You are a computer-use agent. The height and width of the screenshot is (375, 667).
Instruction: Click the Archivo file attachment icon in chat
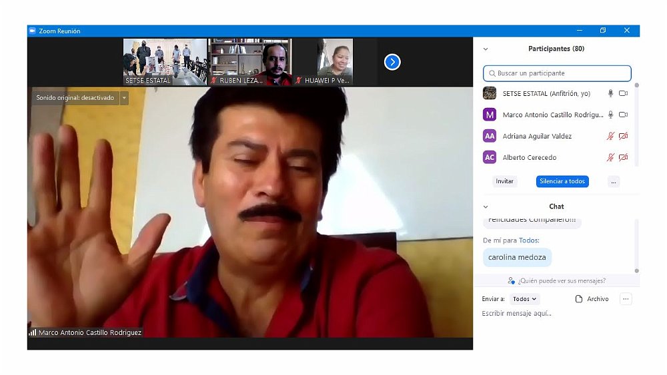579,299
